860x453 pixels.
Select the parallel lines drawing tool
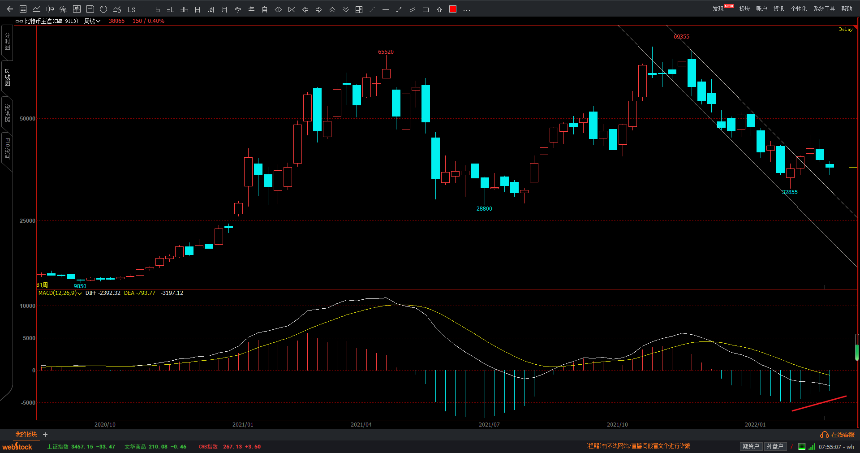[x=413, y=9]
